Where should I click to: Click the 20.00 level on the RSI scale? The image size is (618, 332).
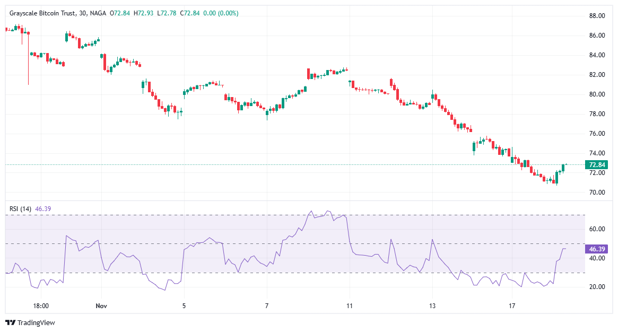coord(597,285)
